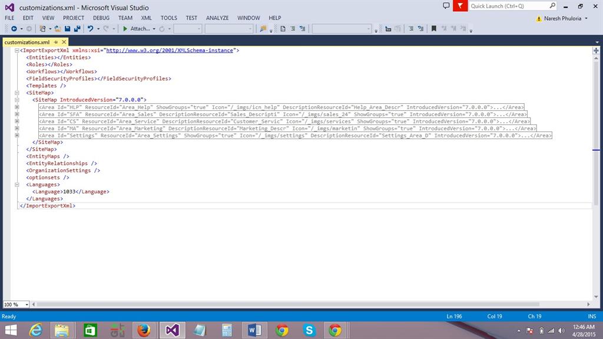This screenshot has height=339, width=603.
Task: Collapse the ImportExportXml root node
Action: tap(17, 51)
